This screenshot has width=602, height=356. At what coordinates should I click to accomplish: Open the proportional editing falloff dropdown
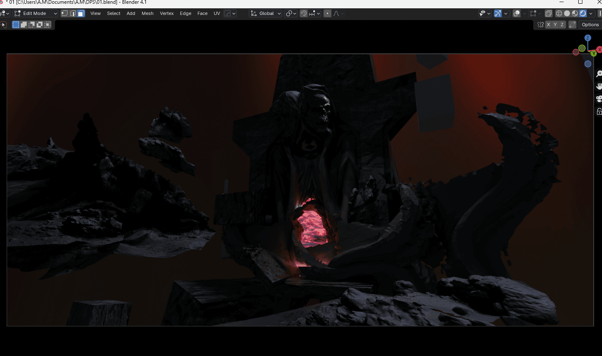[x=338, y=13]
